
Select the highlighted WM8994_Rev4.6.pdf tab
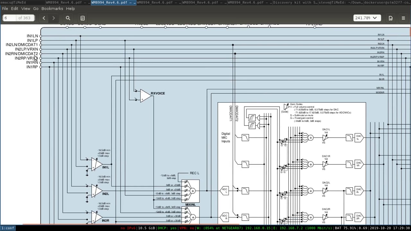113,2
